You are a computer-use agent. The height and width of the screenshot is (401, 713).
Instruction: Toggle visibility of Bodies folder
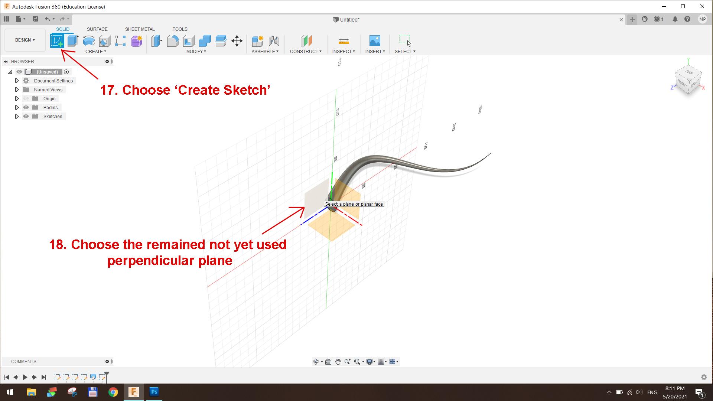click(26, 107)
